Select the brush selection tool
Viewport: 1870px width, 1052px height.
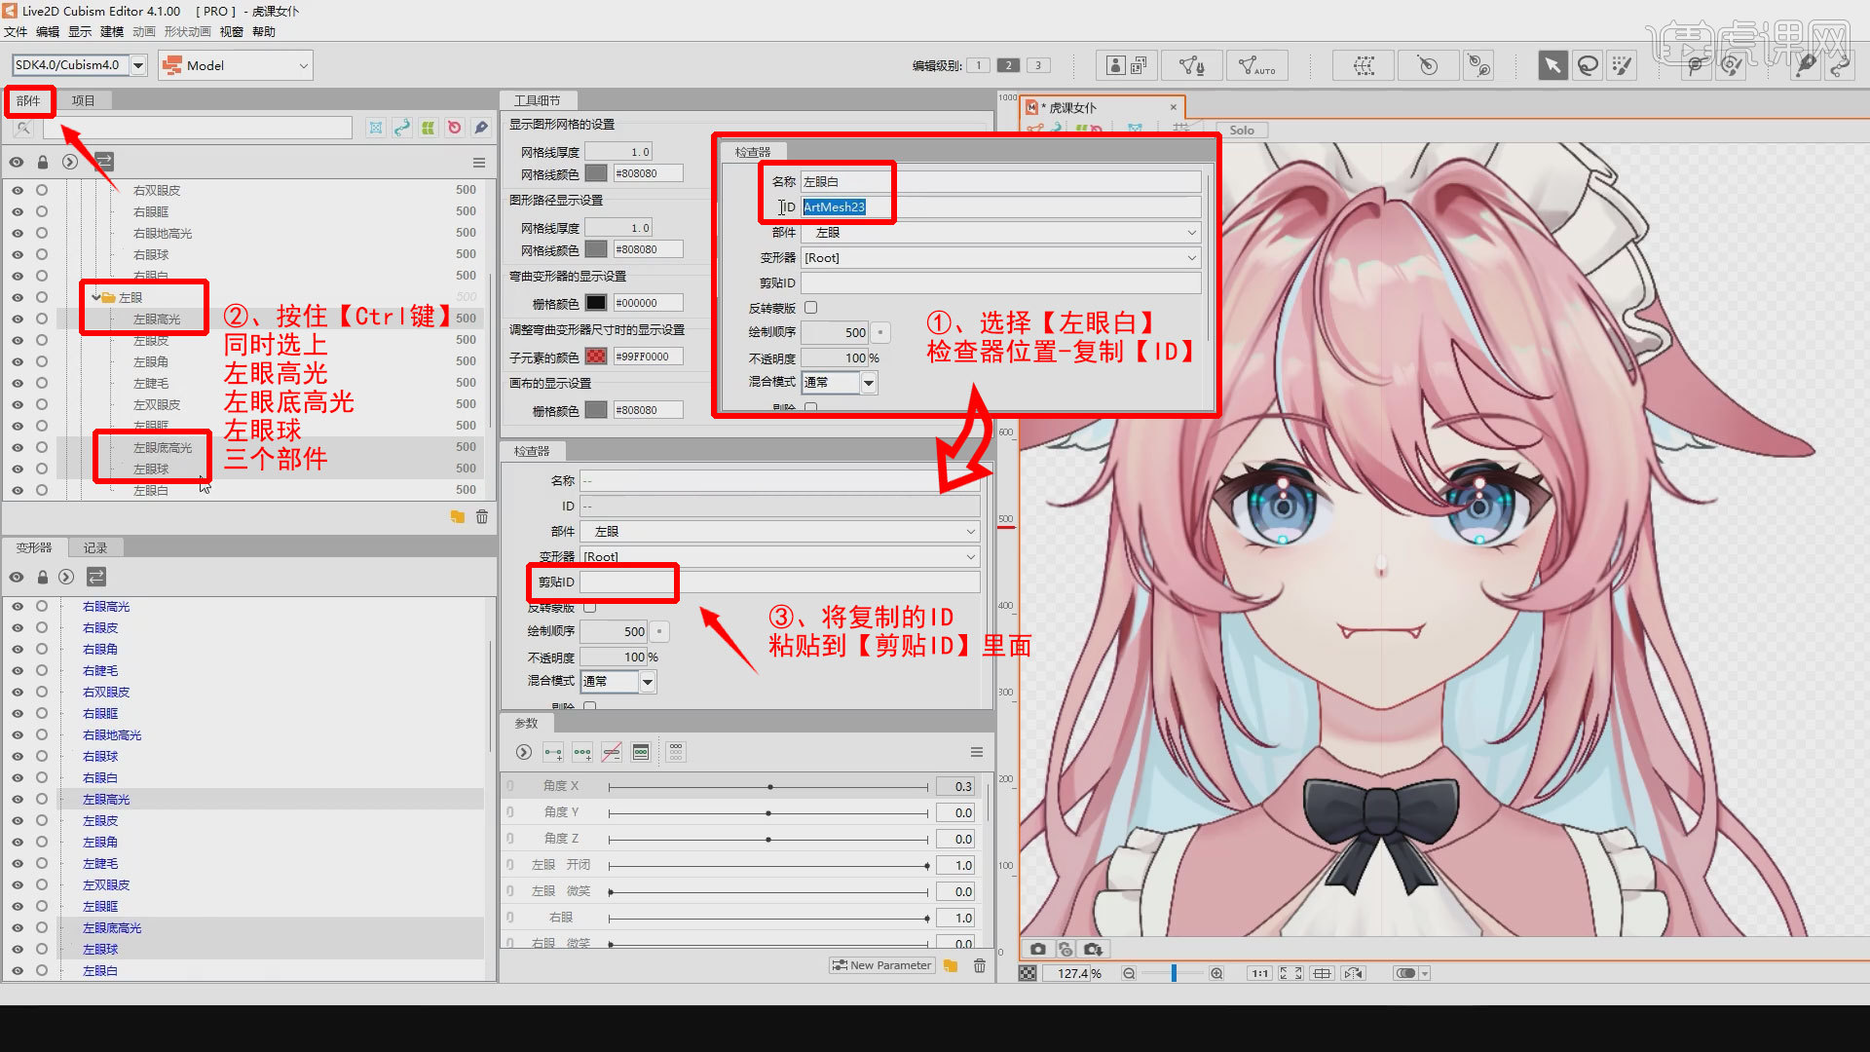tap(1622, 65)
